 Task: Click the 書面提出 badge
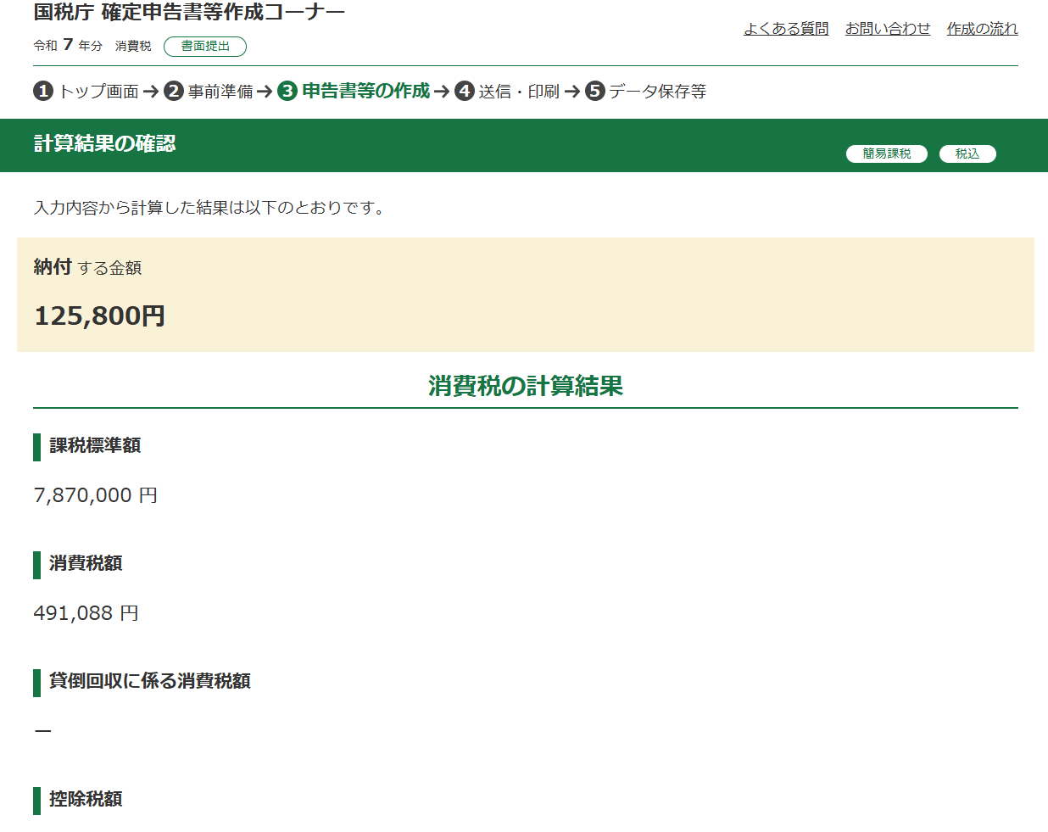click(x=205, y=47)
